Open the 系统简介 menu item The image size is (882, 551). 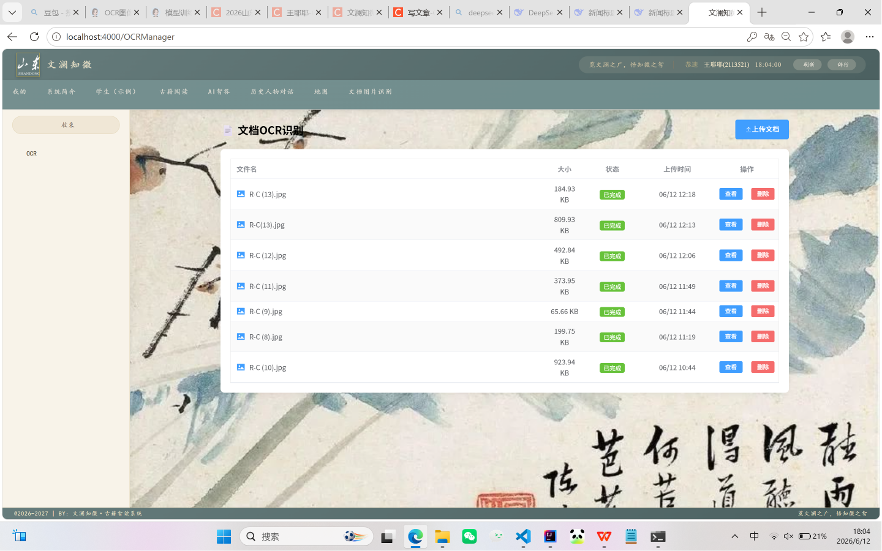point(61,92)
